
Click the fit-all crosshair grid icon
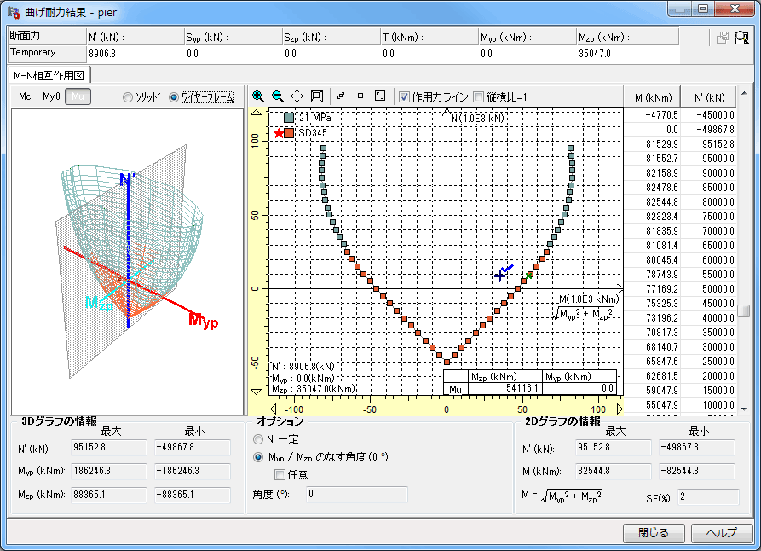297,96
